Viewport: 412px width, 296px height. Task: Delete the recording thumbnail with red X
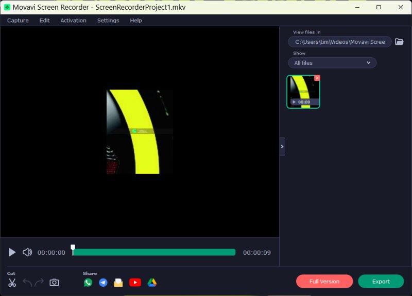point(317,78)
